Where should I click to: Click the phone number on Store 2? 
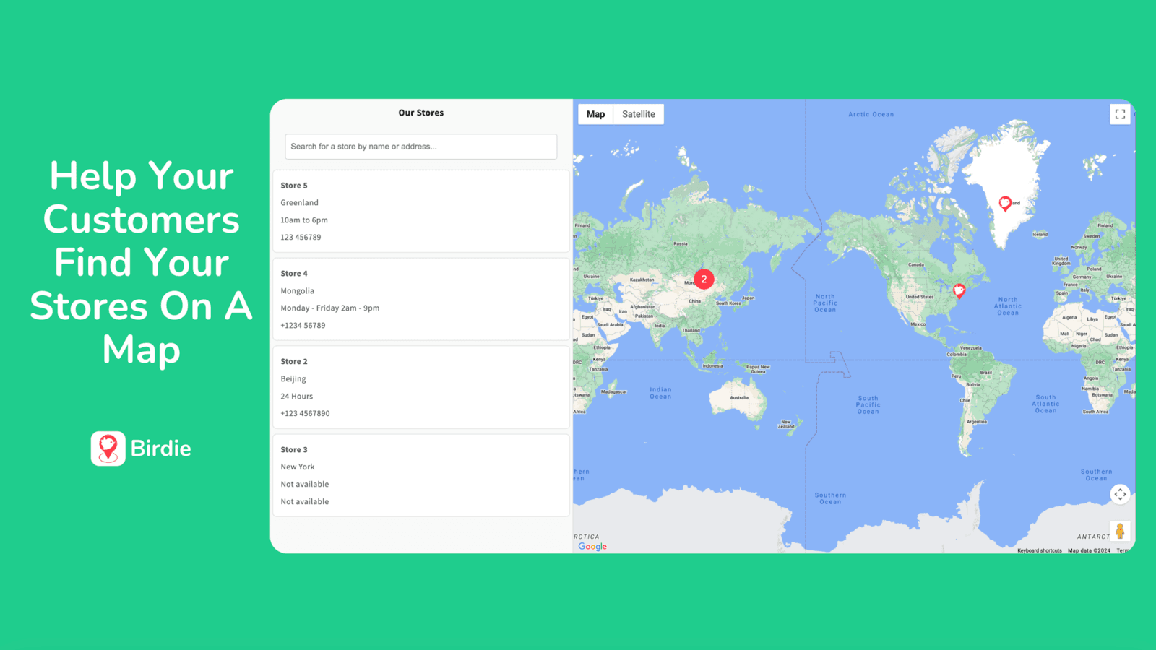coord(304,413)
